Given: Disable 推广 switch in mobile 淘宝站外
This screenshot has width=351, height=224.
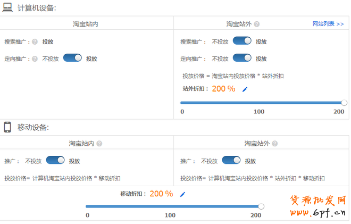Looking at the screenshot, I should (x=231, y=160).
